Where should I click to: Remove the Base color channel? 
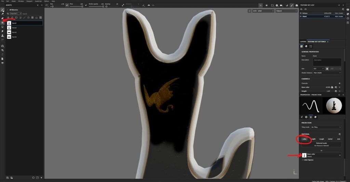[340, 87]
